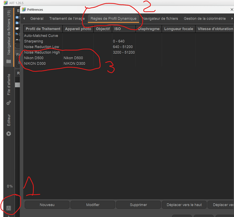Viewport: 234px width, 217px height.
Task: Click the Profil de Traitement column header
Action: (x=43, y=29)
